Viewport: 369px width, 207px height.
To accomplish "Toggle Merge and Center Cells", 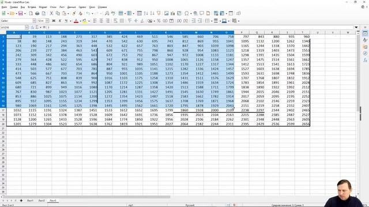I will pos(122,21).
